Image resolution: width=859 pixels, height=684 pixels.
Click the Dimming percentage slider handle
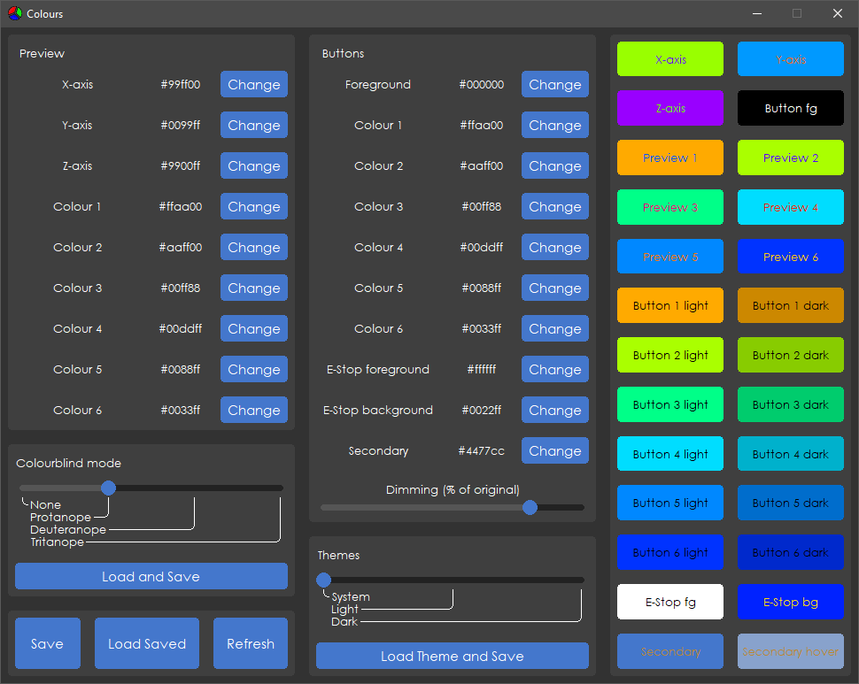click(x=530, y=507)
